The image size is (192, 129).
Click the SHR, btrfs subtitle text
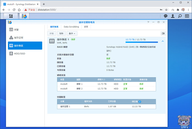point(62,43)
